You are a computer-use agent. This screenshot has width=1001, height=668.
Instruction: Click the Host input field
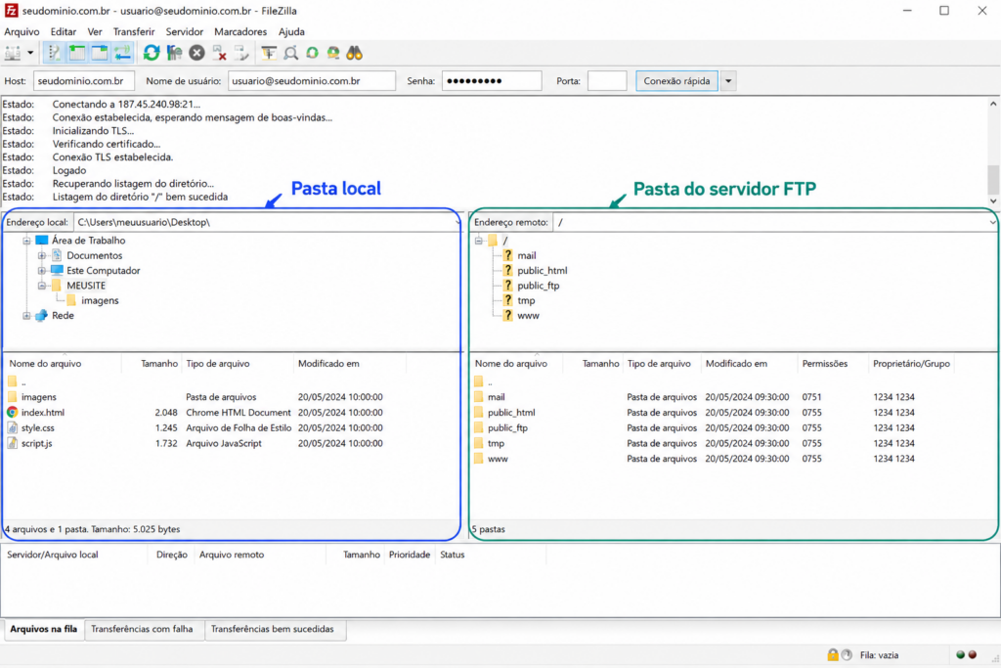84,81
